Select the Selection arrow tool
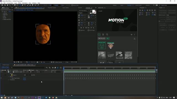This screenshot has height=99, width=177. [x=5, y=5]
